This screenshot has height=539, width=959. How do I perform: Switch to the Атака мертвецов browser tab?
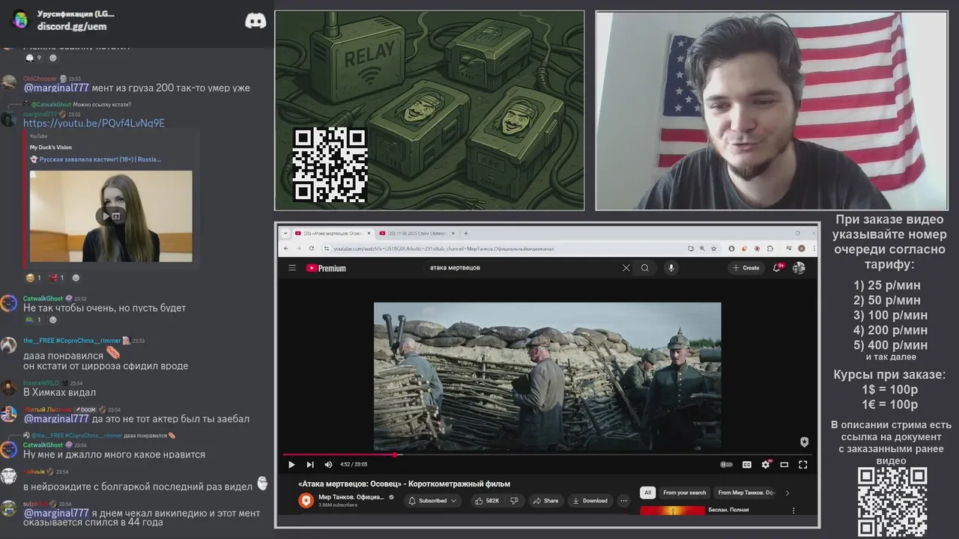tap(331, 233)
